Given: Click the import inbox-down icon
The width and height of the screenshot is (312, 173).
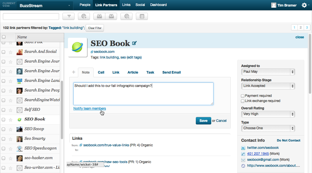Looking at the screenshot, I should tap(99, 16).
